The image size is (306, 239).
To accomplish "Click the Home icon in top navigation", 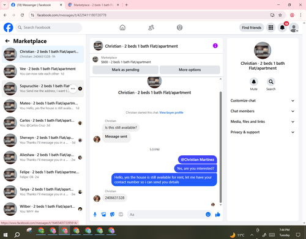I will pyautogui.click(x=122, y=28).
